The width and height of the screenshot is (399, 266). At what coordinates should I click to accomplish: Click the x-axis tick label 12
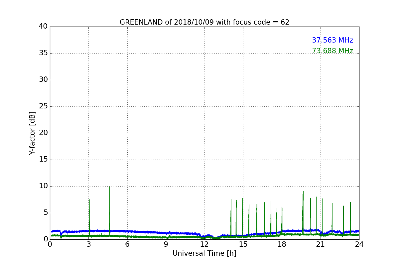click(x=204, y=244)
